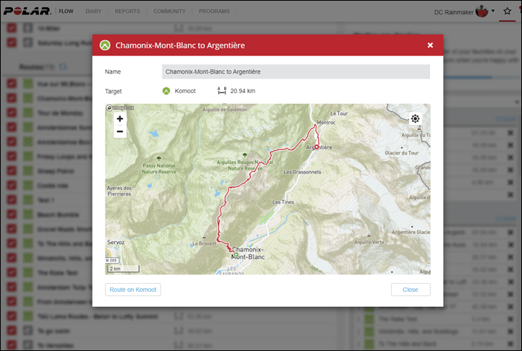Click the green route icon beside Sheep Patrol
This screenshot has height=351, width=522.
[28, 171]
